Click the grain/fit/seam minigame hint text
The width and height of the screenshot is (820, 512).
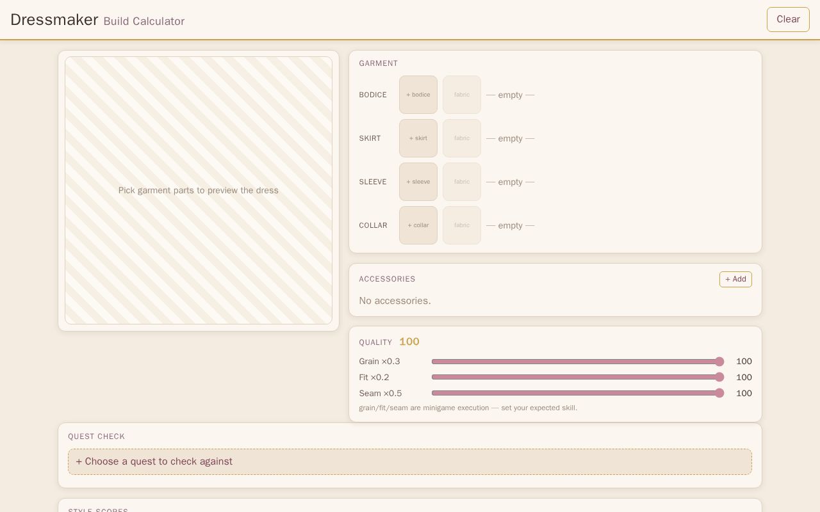(x=468, y=408)
